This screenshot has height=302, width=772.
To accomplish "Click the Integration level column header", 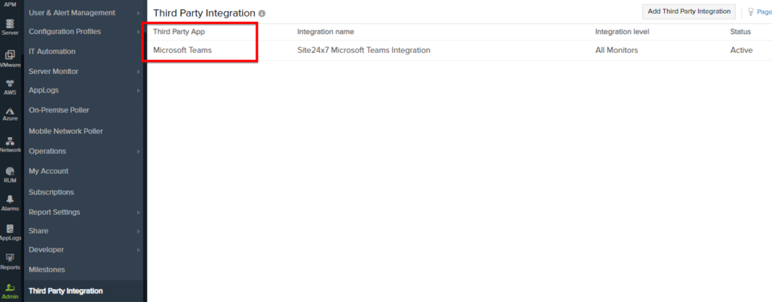I will pyautogui.click(x=622, y=32).
